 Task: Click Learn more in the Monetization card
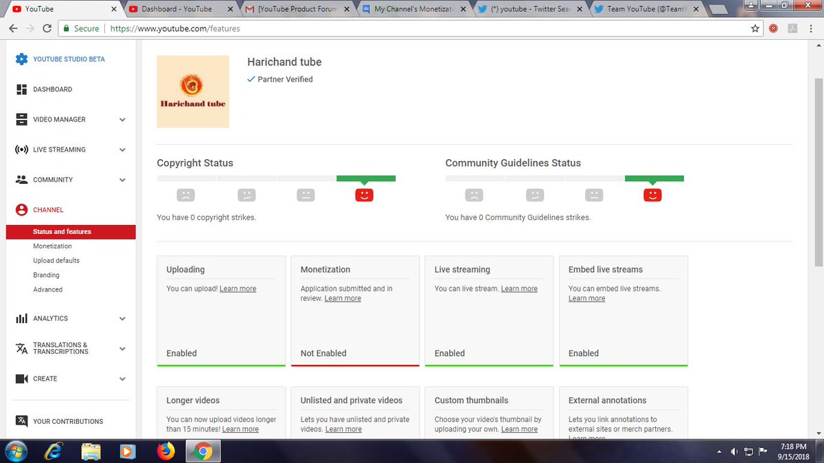coord(343,298)
